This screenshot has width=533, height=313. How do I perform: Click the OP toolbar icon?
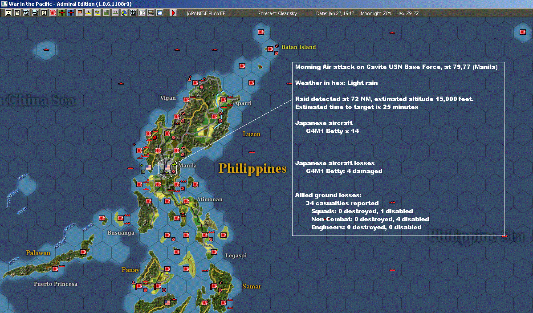point(142,13)
